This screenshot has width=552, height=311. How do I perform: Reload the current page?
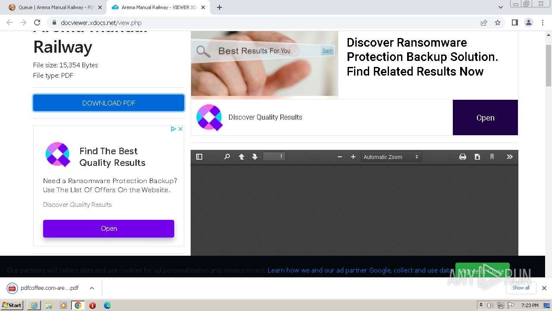click(x=37, y=22)
